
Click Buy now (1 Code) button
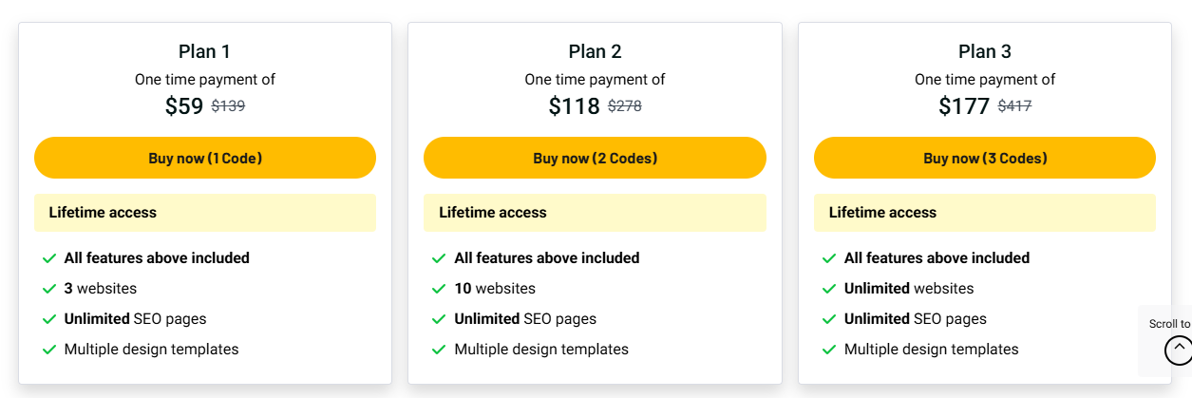(x=205, y=158)
